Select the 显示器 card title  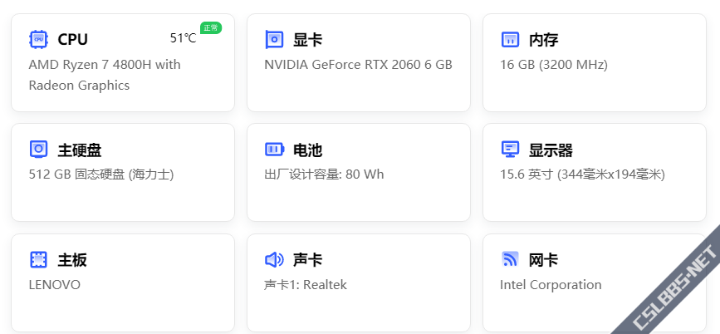click(551, 150)
